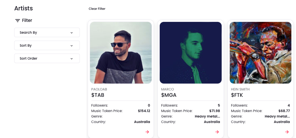296x138 pixels.
Task: Click the $154.12 music token price
Action: (x=144, y=111)
